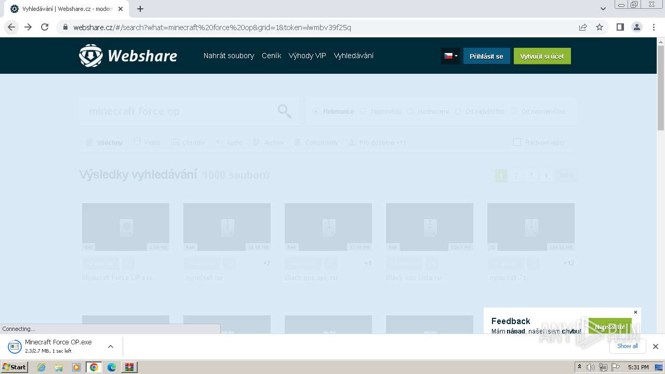The image size is (665, 374).
Task: Open Windows Media Player from taskbar
Action: pyautogui.click(x=76, y=367)
